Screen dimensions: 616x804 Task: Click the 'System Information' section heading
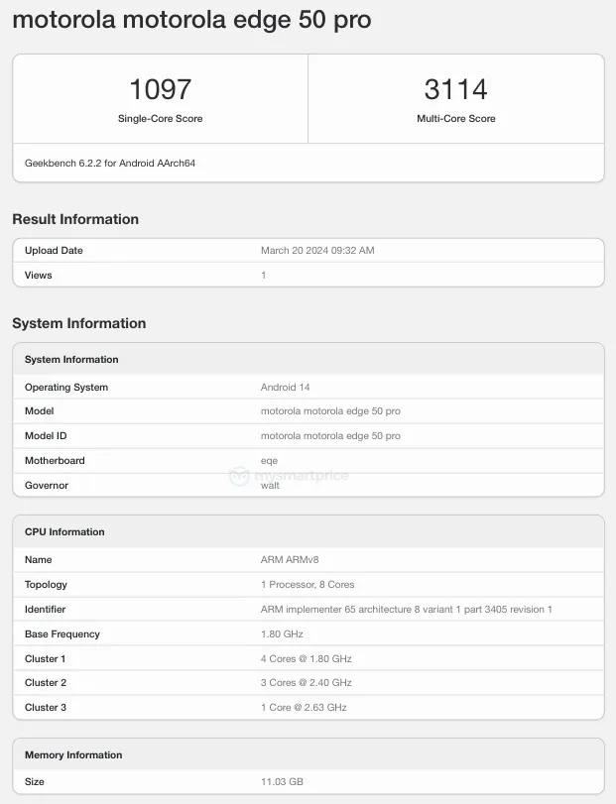[x=79, y=323]
